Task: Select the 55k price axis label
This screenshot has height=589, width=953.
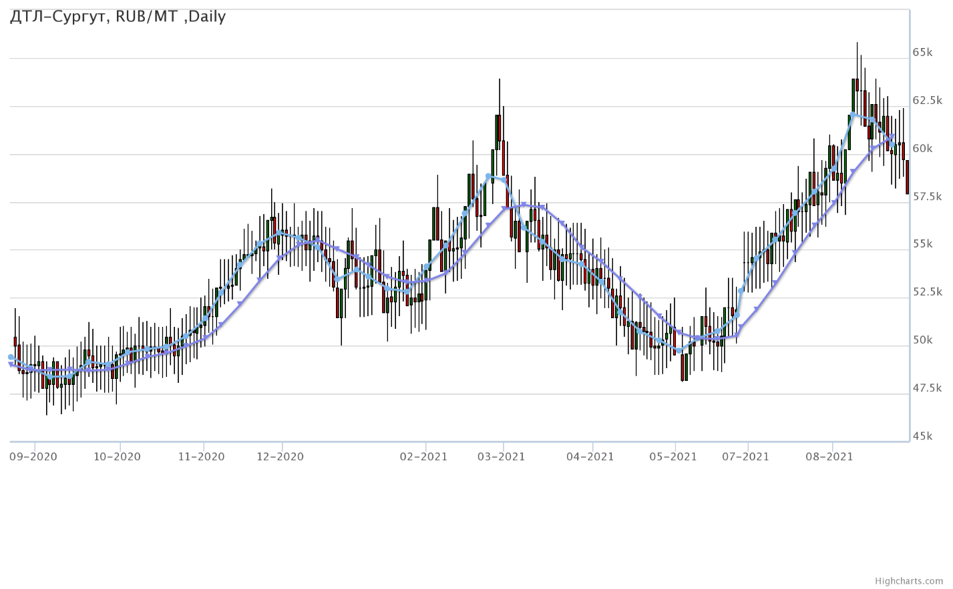Action: pos(922,244)
